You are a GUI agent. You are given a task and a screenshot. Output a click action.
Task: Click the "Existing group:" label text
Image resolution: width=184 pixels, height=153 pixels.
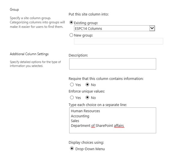87,23
